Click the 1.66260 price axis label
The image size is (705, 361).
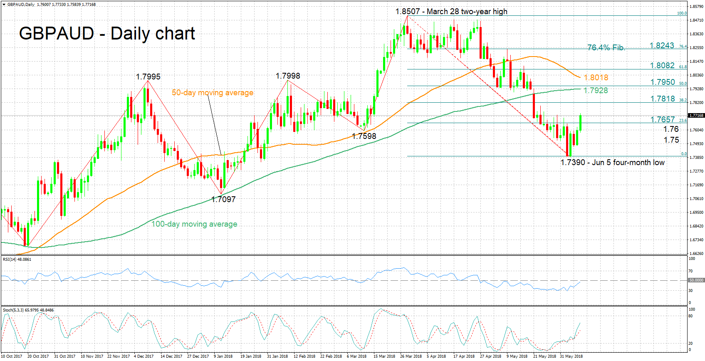697,253
